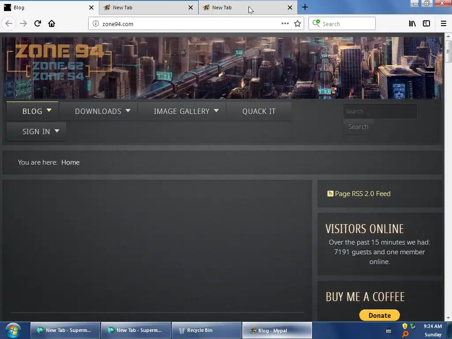Go back to the previous page
The height and width of the screenshot is (339, 452).
tap(9, 23)
